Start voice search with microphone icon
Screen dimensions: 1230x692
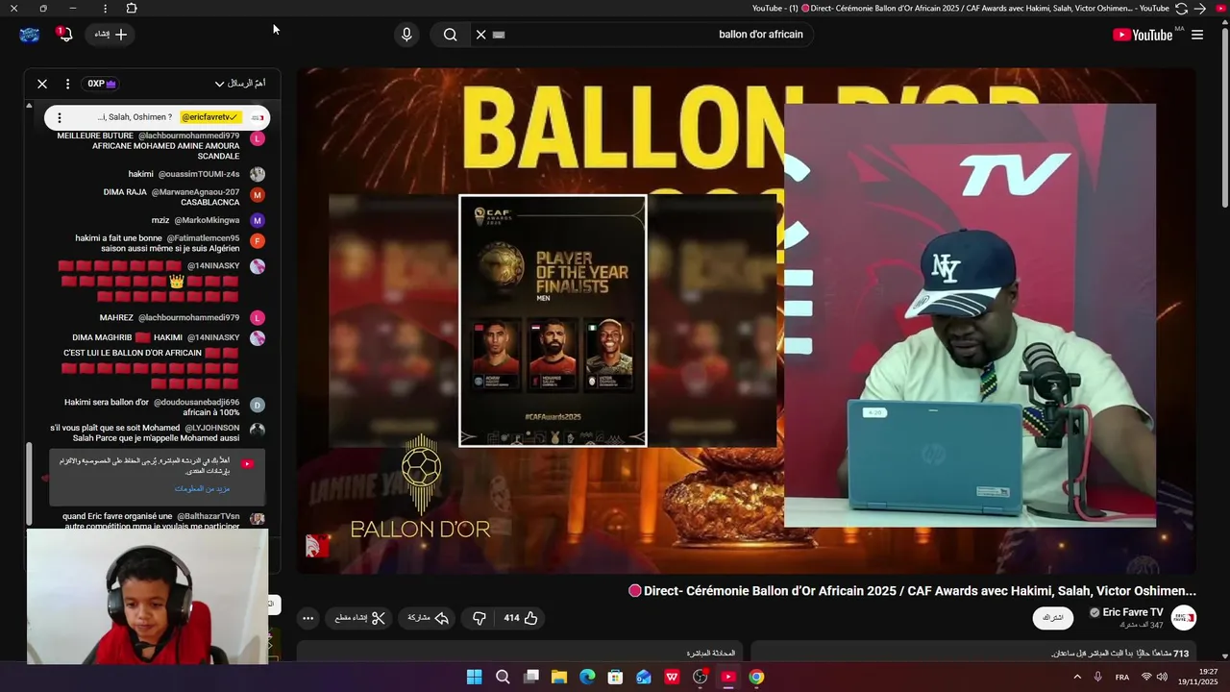coord(406,35)
